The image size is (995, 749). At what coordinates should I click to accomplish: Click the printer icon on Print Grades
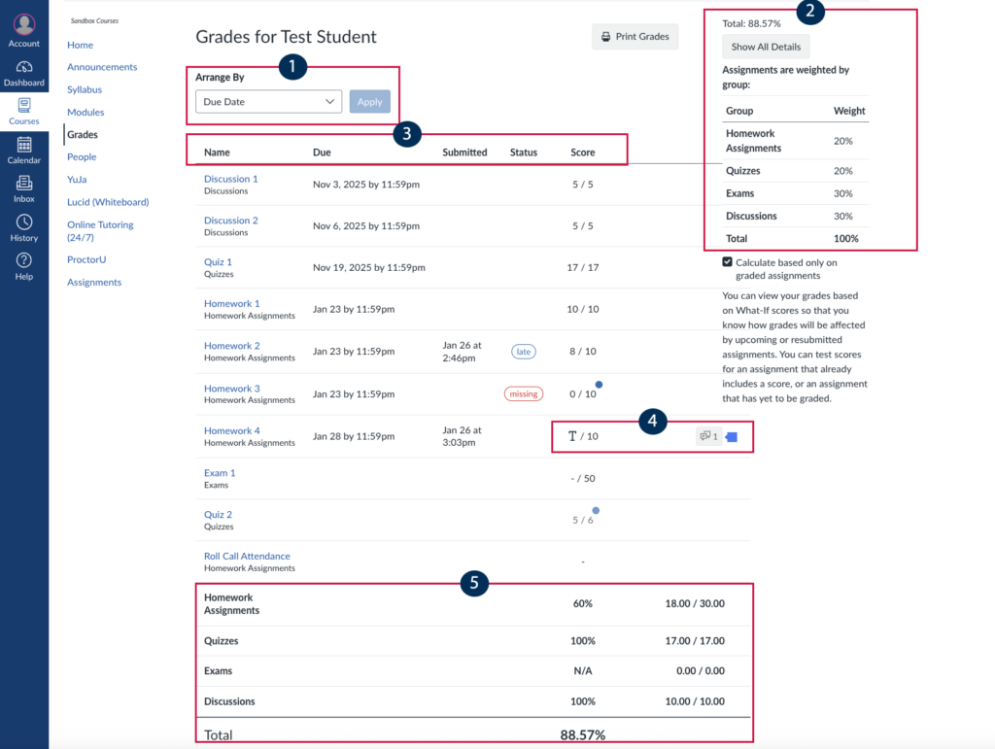click(606, 36)
